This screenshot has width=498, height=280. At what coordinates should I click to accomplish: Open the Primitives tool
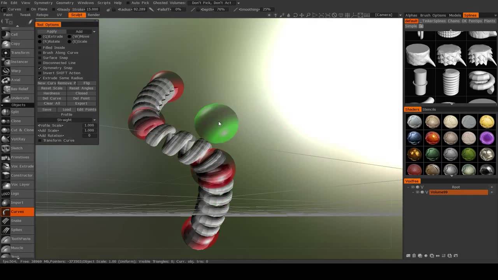point(17,157)
